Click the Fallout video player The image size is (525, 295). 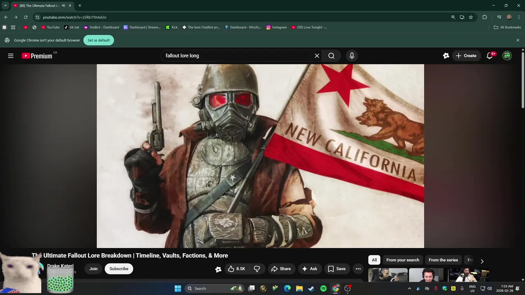tap(260, 156)
